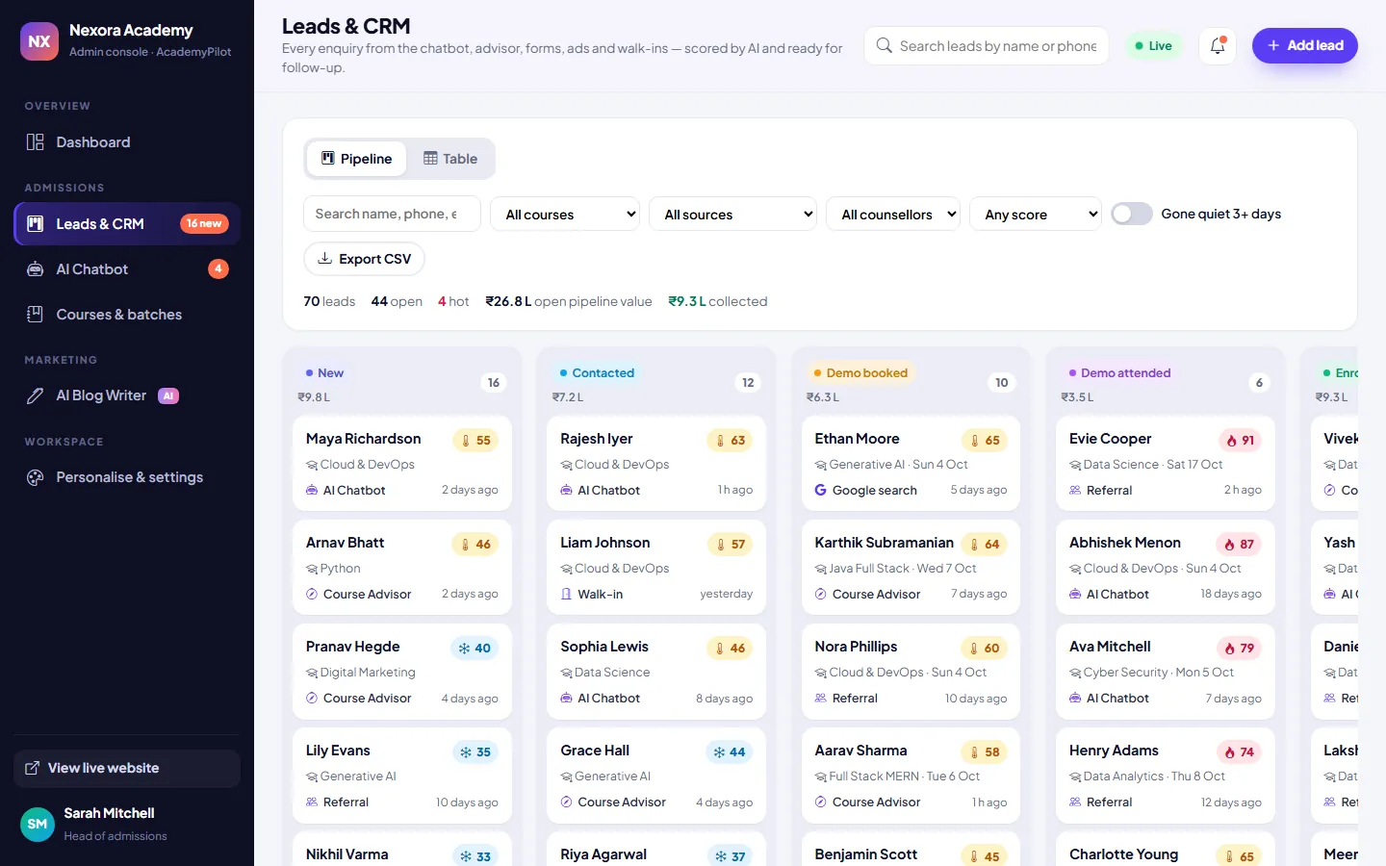This screenshot has width=1386, height=866.
Task: Click Pranav Hegde's cold score 40 badge
Action: click(475, 649)
